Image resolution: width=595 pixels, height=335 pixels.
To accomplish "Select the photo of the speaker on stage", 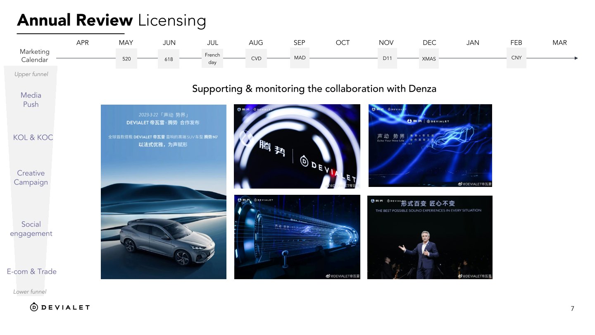I will tap(430, 237).
